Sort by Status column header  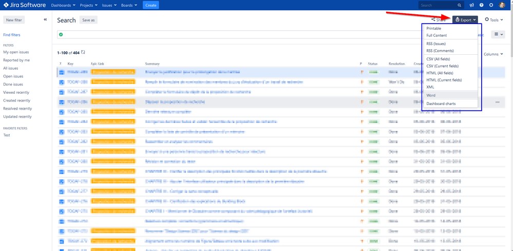click(373, 64)
